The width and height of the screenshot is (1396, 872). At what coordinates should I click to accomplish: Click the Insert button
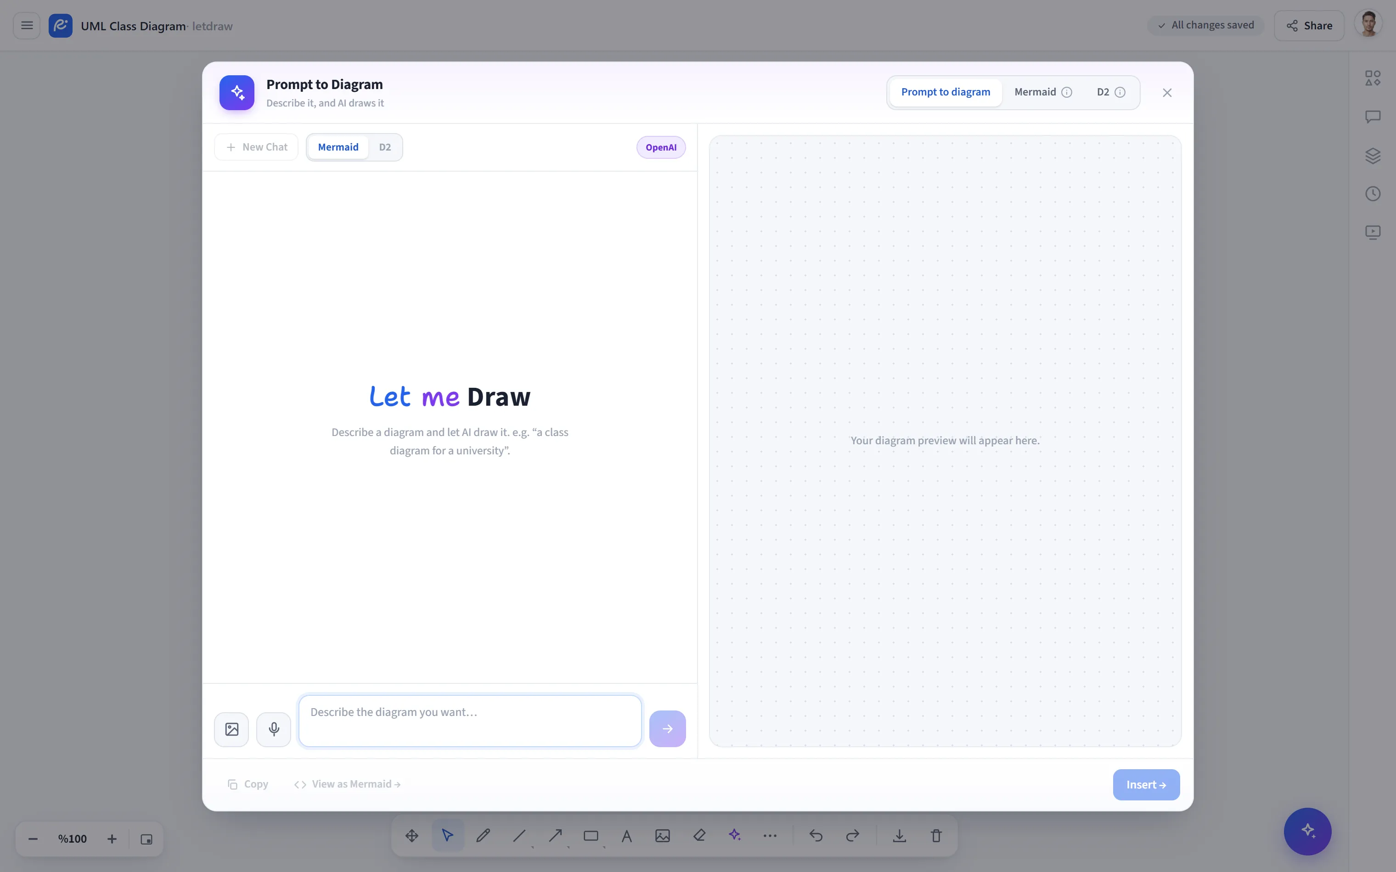point(1146,784)
